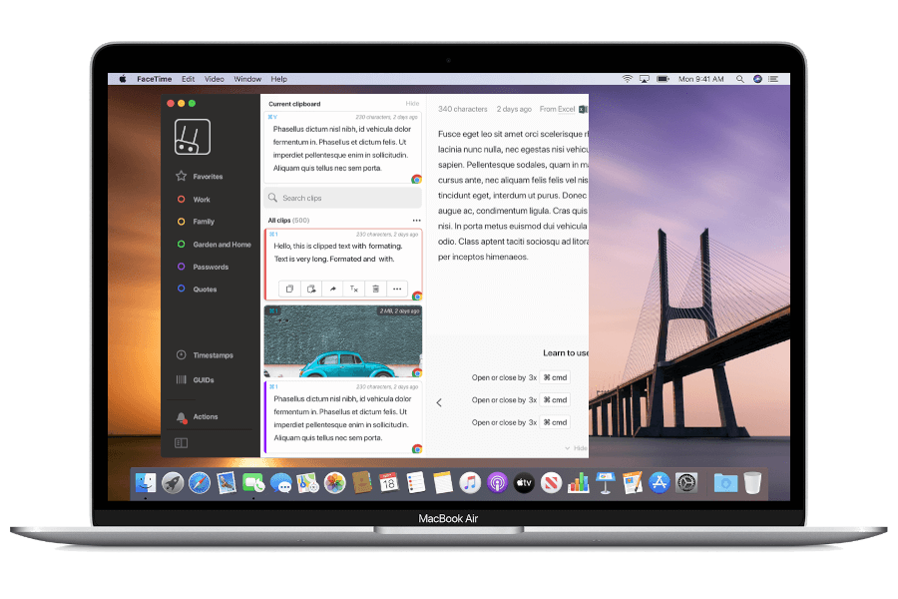Click the paste-to-app icon in clip toolbar
The width and height of the screenshot is (898, 599).
pos(311,289)
